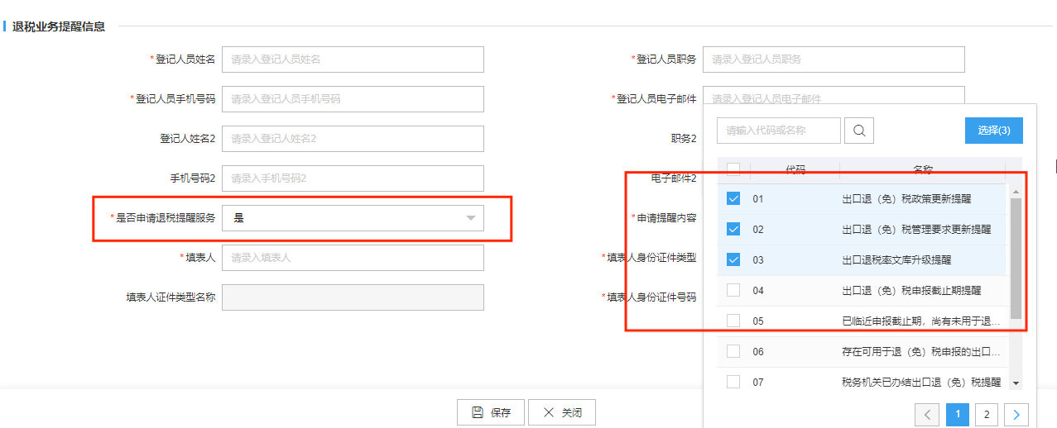This screenshot has width=1057, height=428.
Task: Go to next page arrow in pagination
Action: [1016, 414]
